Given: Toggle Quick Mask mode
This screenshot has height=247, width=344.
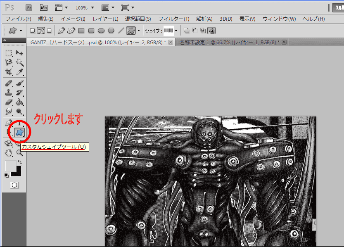Looking at the screenshot, I should (x=14, y=185).
